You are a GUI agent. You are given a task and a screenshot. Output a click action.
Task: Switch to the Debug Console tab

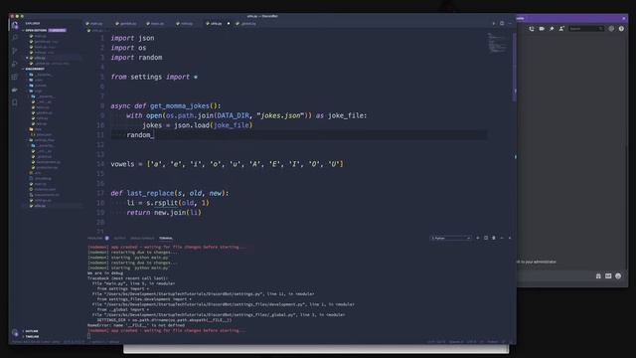(142, 238)
